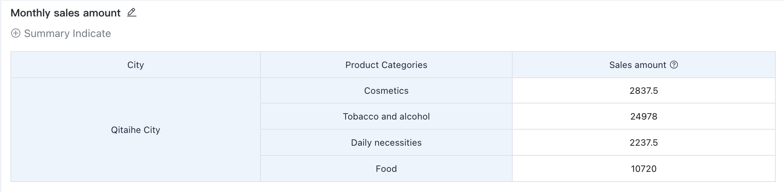Select the Product Categories column header

click(386, 65)
